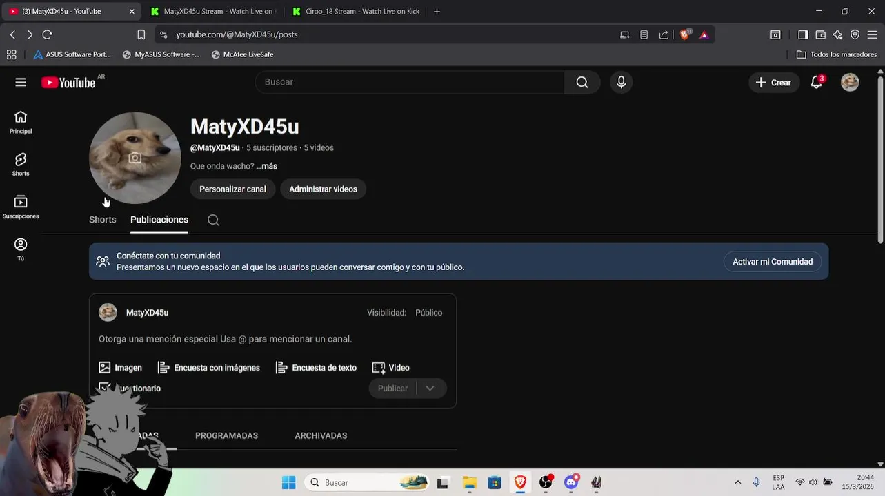
Task: Click the YouTube logo
Action: pos(68,83)
